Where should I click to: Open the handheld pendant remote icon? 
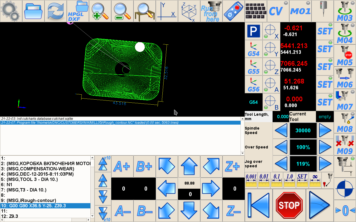pyautogui.click(x=233, y=11)
